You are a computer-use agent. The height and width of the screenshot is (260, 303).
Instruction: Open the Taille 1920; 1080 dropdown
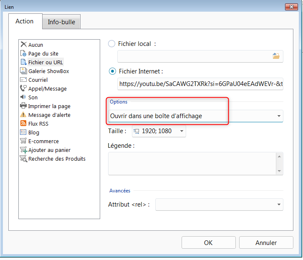159,131
